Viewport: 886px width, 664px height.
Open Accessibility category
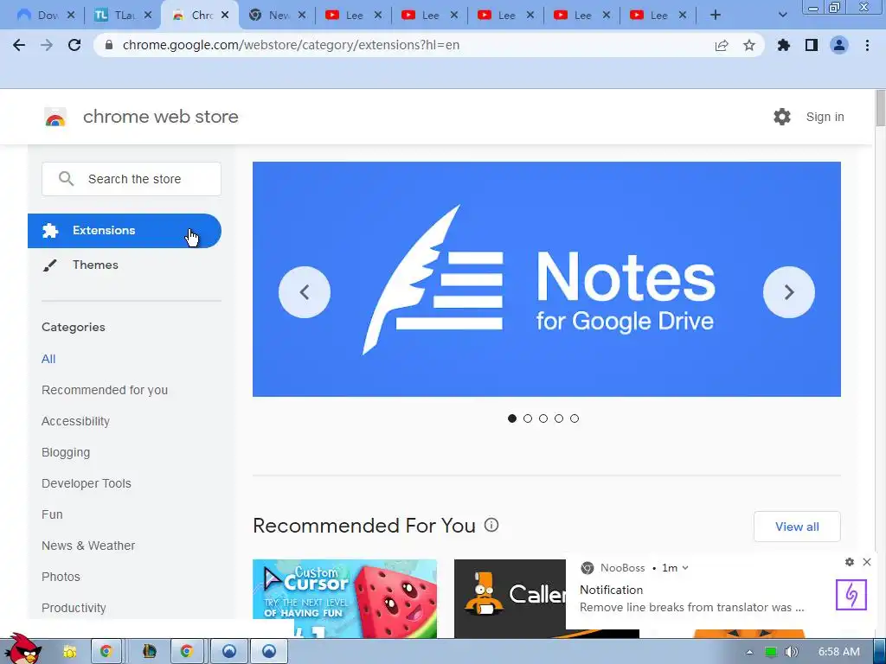(76, 421)
